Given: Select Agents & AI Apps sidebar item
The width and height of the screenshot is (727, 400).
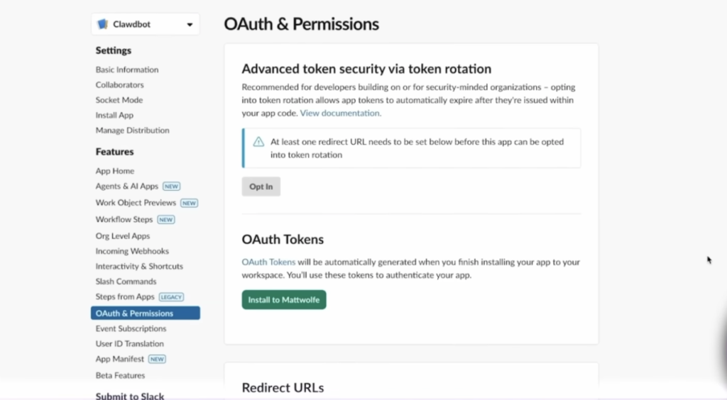Looking at the screenshot, I should 127,187.
